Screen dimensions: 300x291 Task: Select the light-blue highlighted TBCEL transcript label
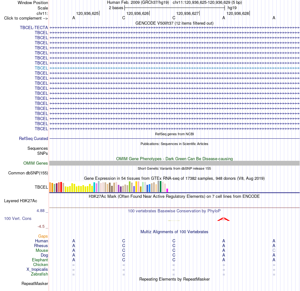pos(41,68)
